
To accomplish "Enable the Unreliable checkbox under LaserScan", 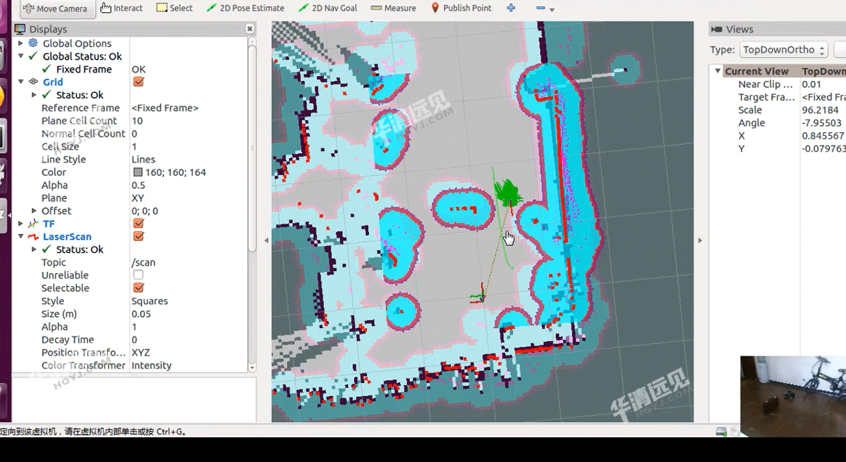I will [139, 275].
